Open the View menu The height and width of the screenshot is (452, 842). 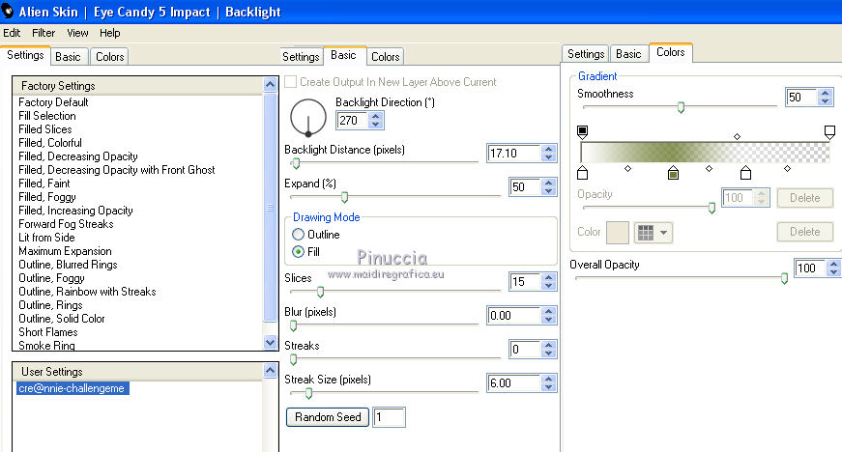[77, 33]
